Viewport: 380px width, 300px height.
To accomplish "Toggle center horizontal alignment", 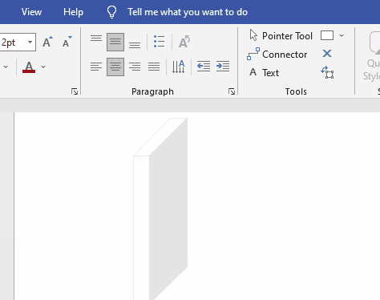I will (x=115, y=67).
